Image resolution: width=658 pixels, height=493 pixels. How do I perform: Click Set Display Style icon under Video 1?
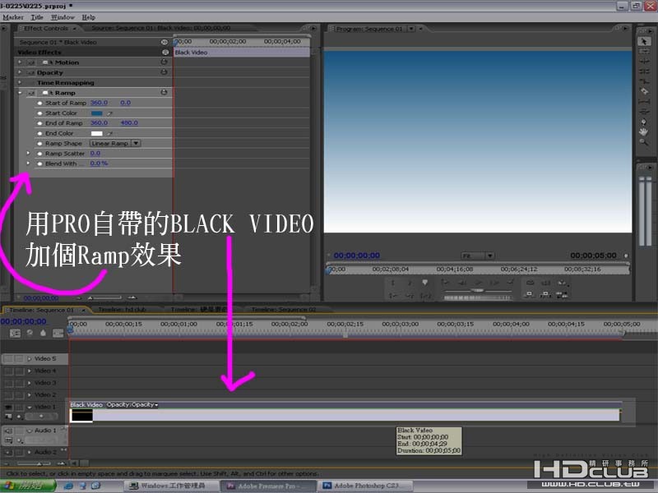click(x=8, y=417)
